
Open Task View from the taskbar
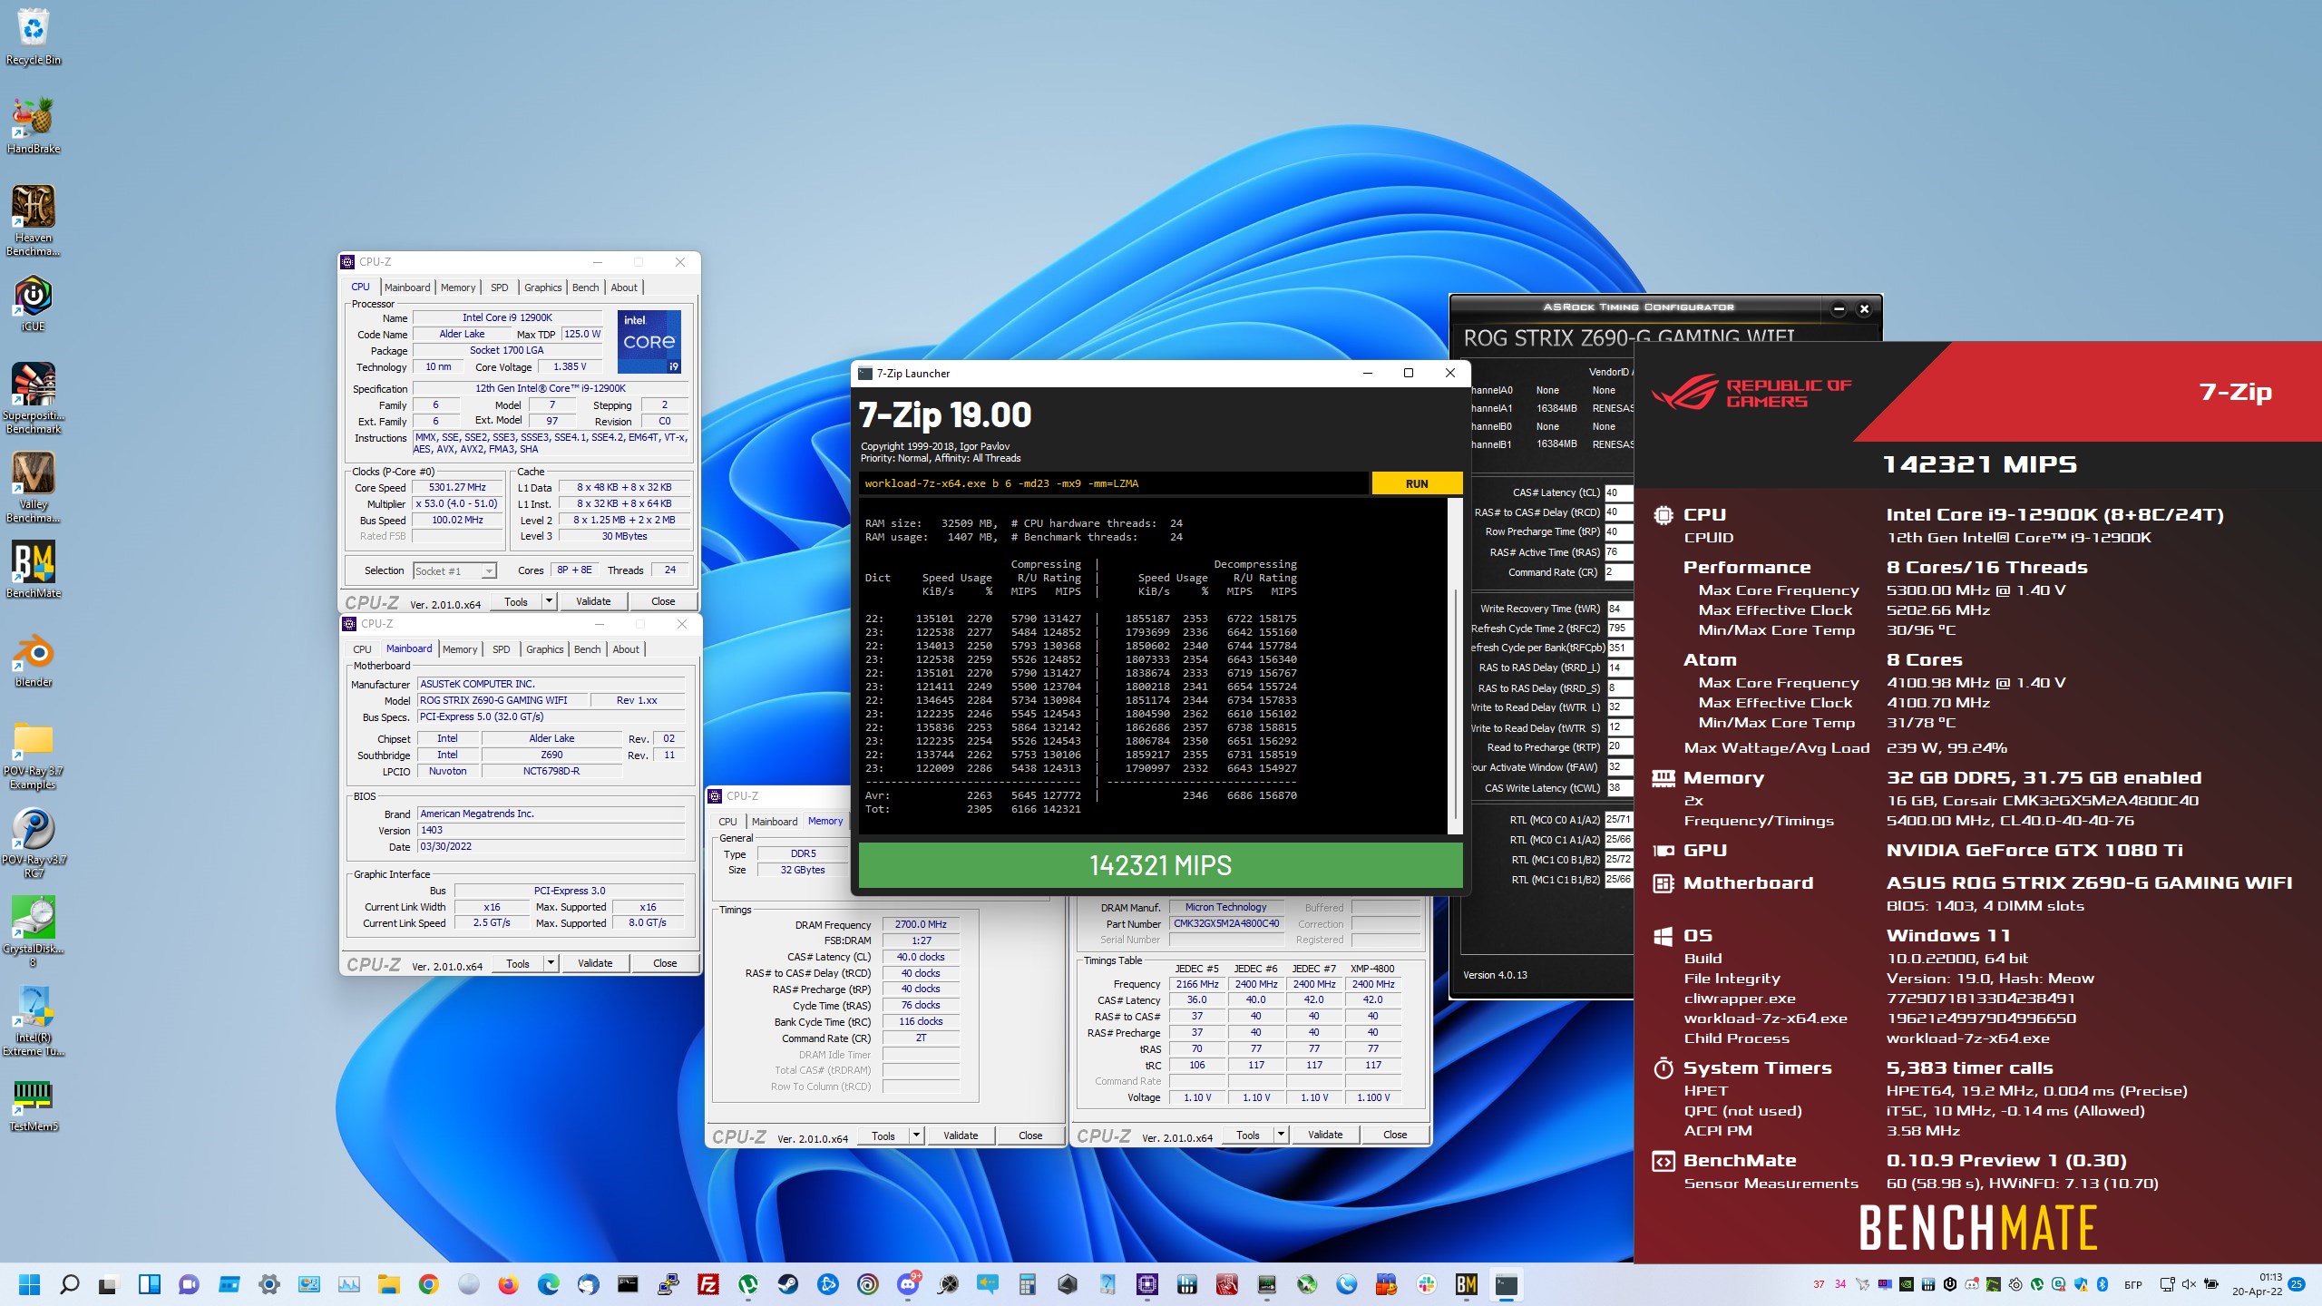coord(109,1284)
